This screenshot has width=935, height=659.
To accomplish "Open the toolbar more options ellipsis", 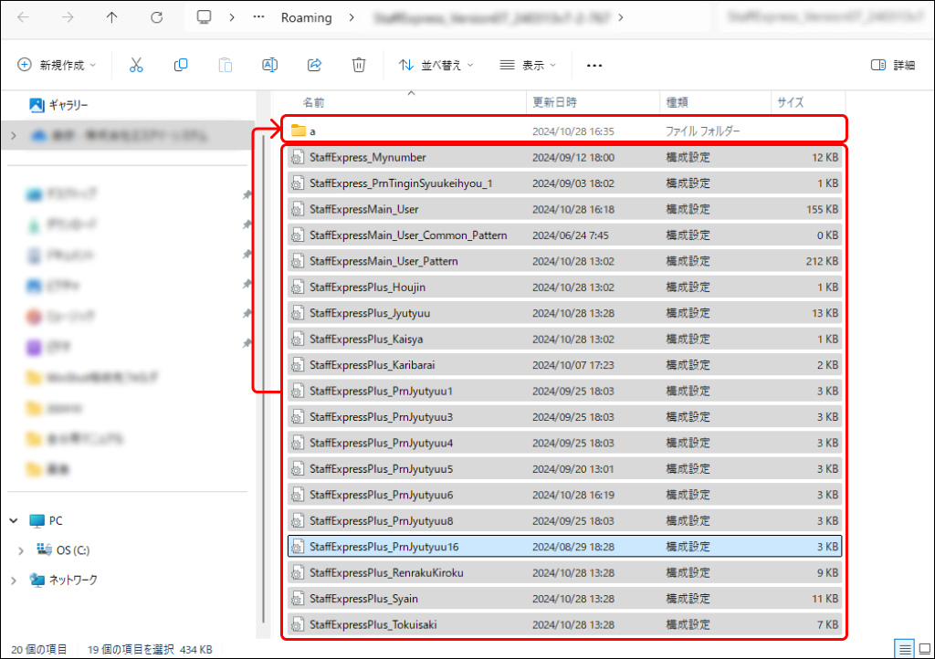I will point(594,66).
